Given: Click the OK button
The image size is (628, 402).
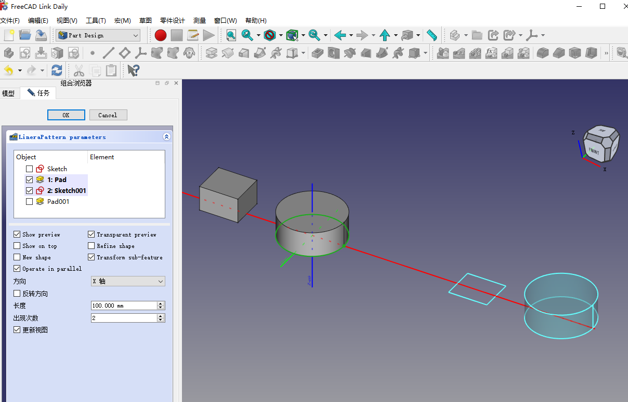Looking at the screenshot, I should 66,115.
